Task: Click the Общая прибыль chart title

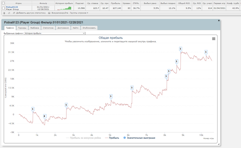Action: pyautogui.click(x=111, y=38)
